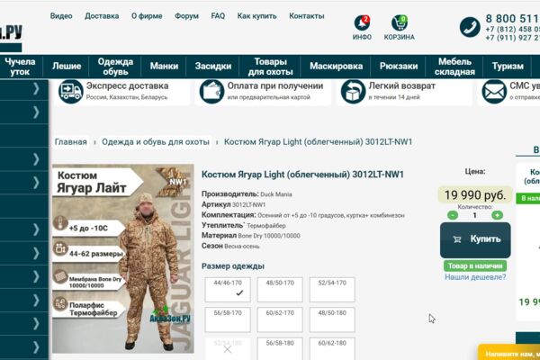Image resolution: width=540 pixels, height=360 pixels.
Task: Click the product title Костюм Ягуар Light
Action: 302,175
